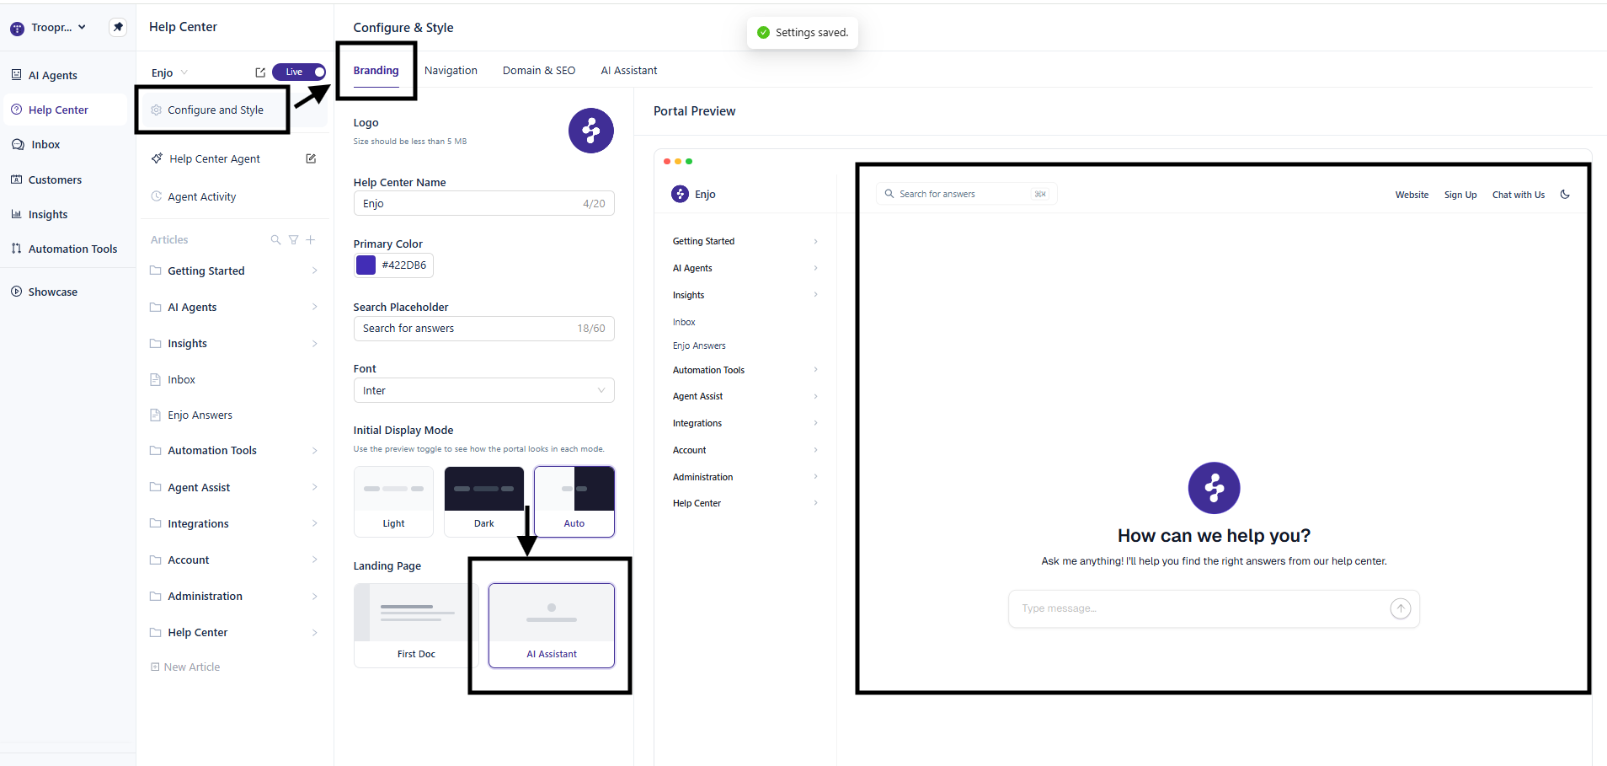The height and width of the screenshot is (766, 1607).
Task: Toggle the Live switch off
Action: point(299,72)
